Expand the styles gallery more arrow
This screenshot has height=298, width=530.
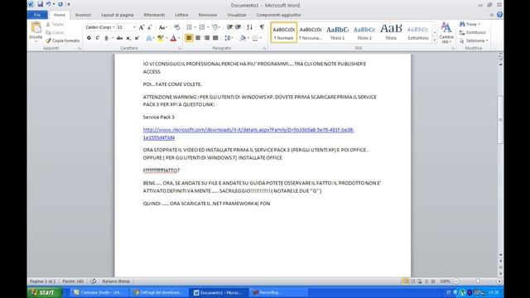(435, 41)
